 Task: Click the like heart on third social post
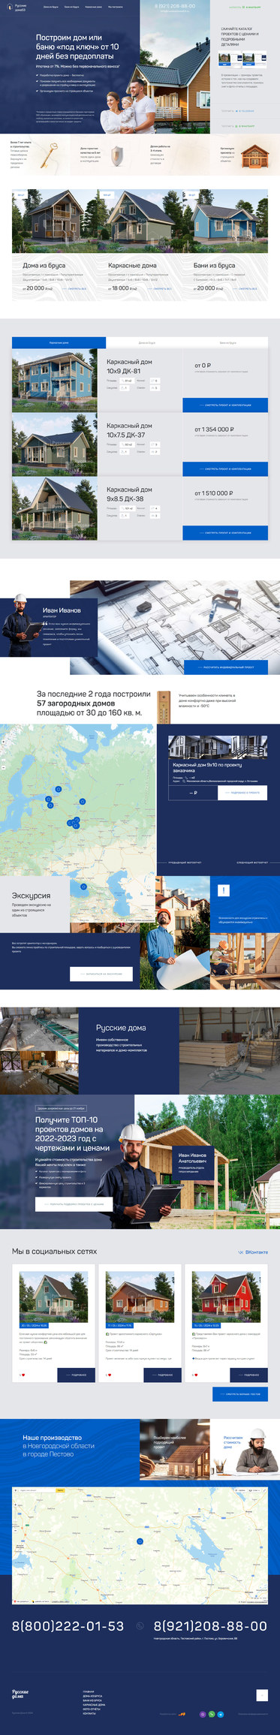pyautogui.click(x=196, y=1375)
